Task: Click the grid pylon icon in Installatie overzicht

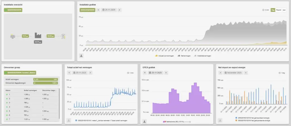Action: point(64,36)
